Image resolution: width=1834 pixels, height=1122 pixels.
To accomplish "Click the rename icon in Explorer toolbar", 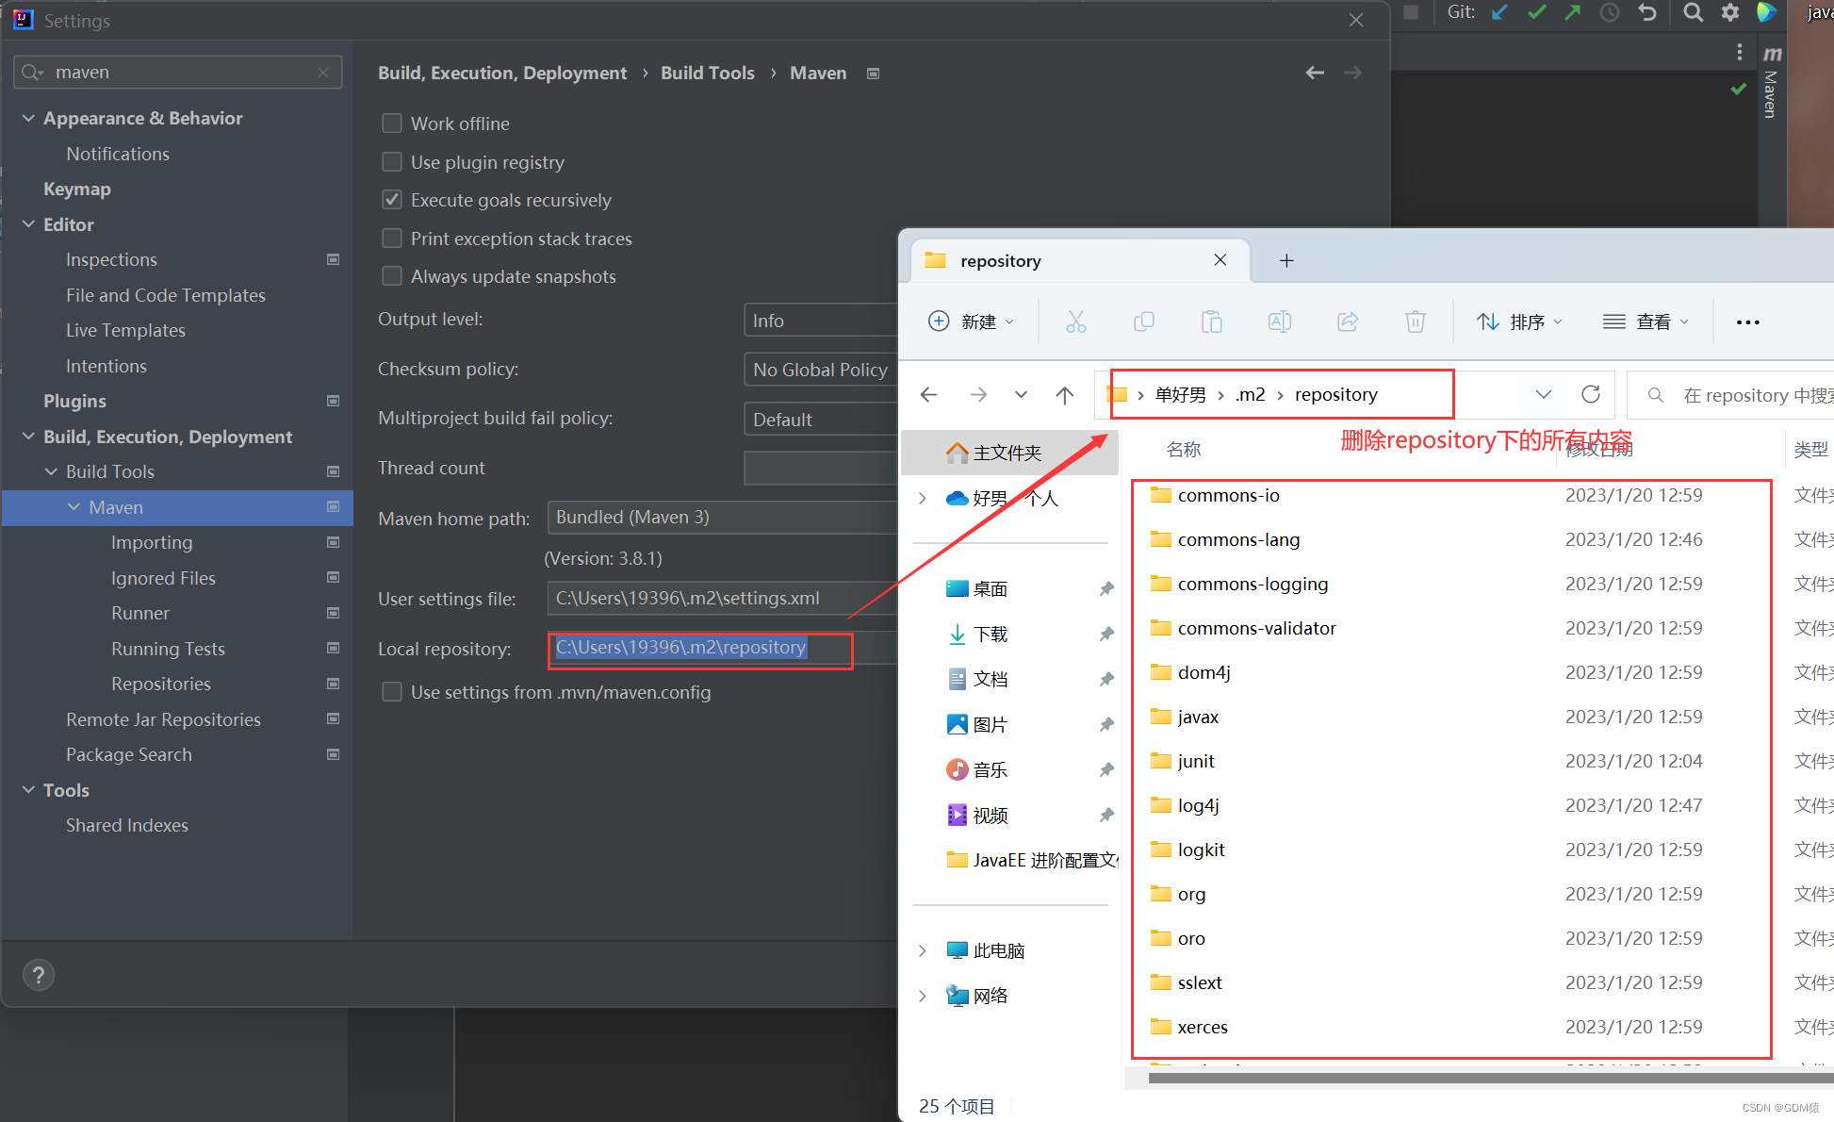I will (x=1280, y=322).
